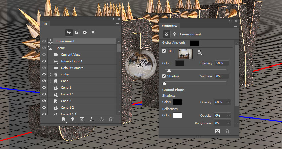Image resolution: width=282 pixels, height=149 pixels.
Task: Add new light to scene button
Action: 73,119
